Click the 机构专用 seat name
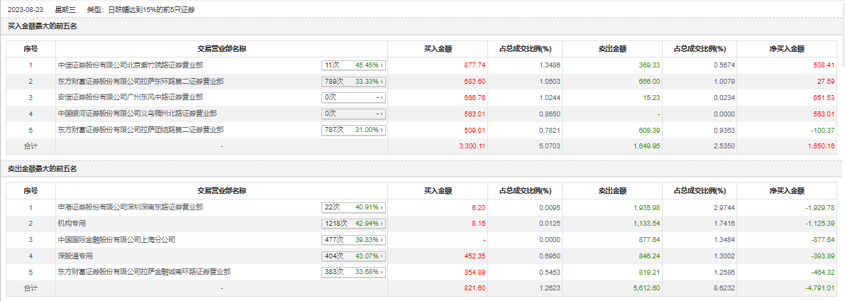 coord(72,224)
